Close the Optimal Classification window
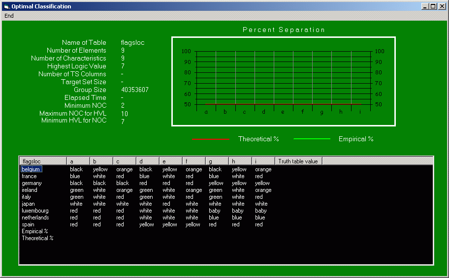 [442, 6]
